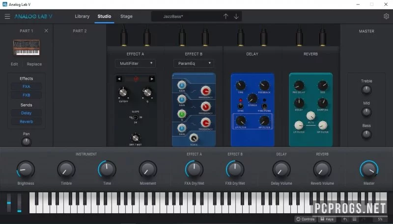393x224 pixels.
Task: Click the FXA Dry/Wet knob
Action: tap(194, 169)
